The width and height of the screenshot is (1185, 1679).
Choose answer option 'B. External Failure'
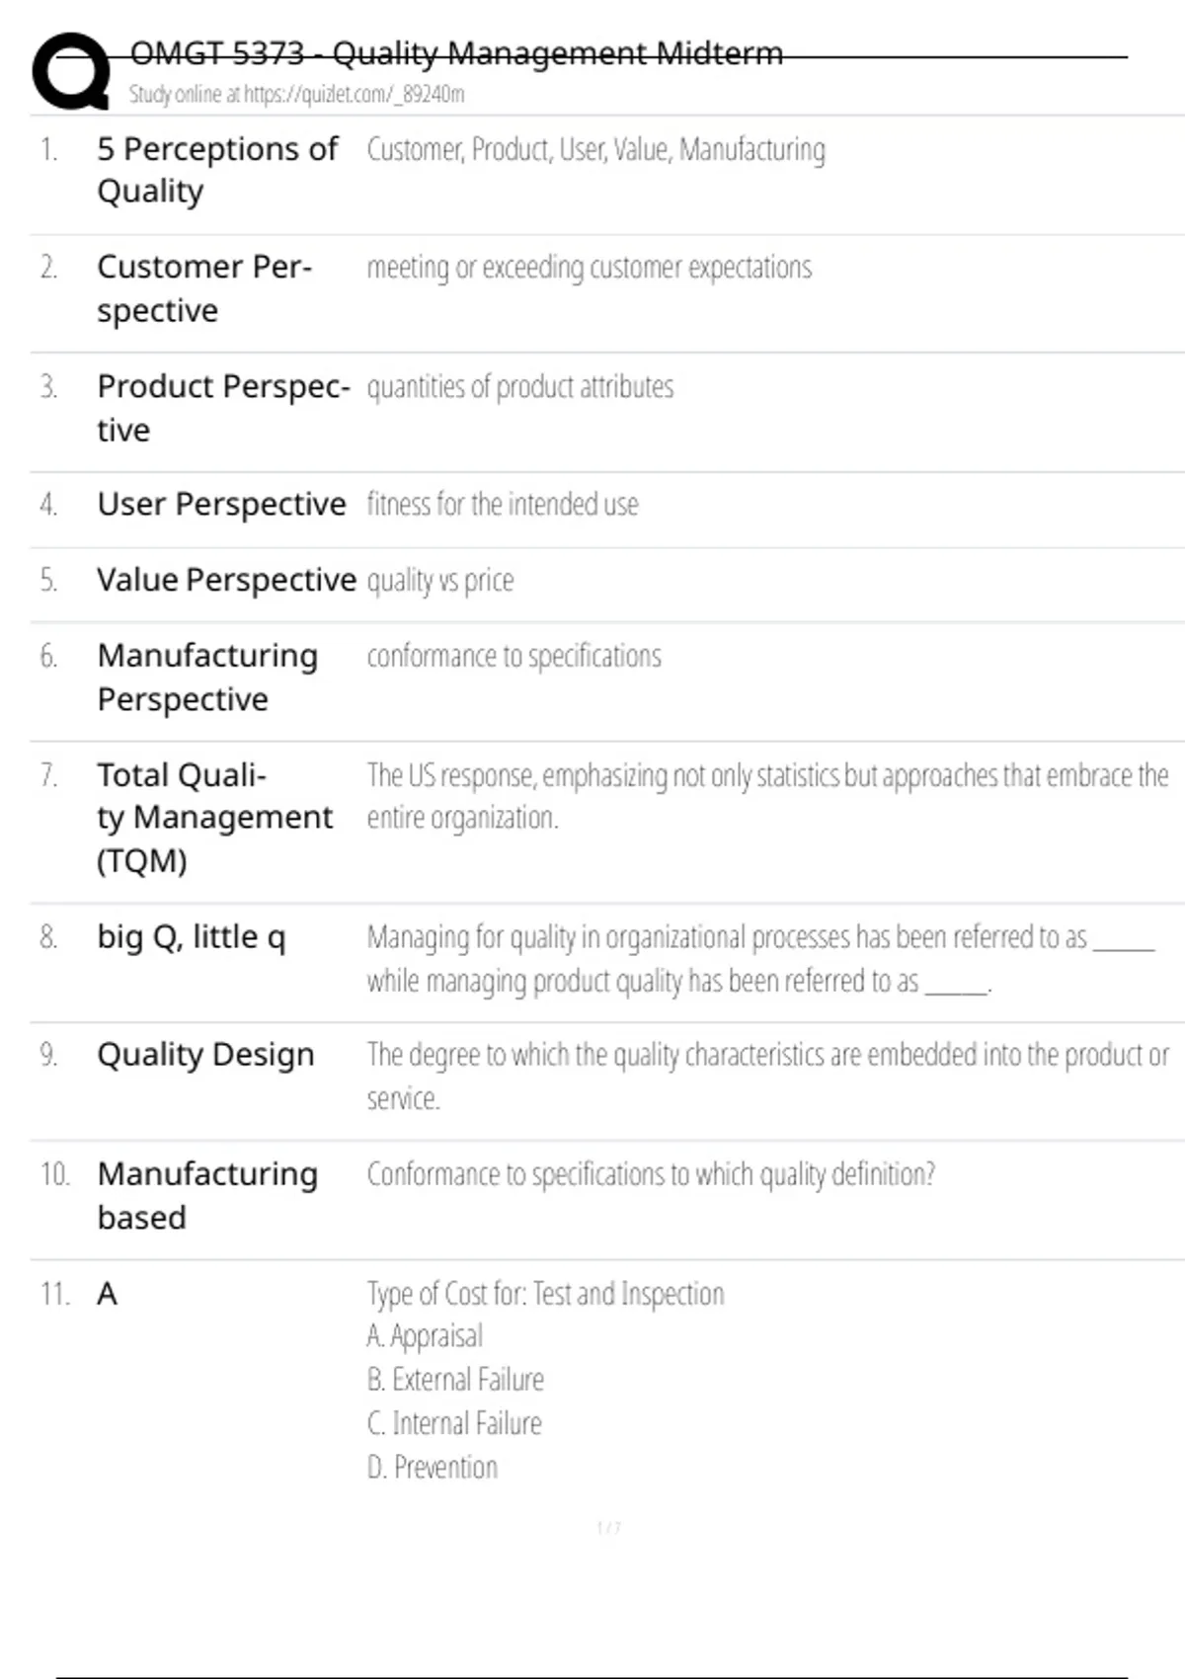[x=455, y=1380]
